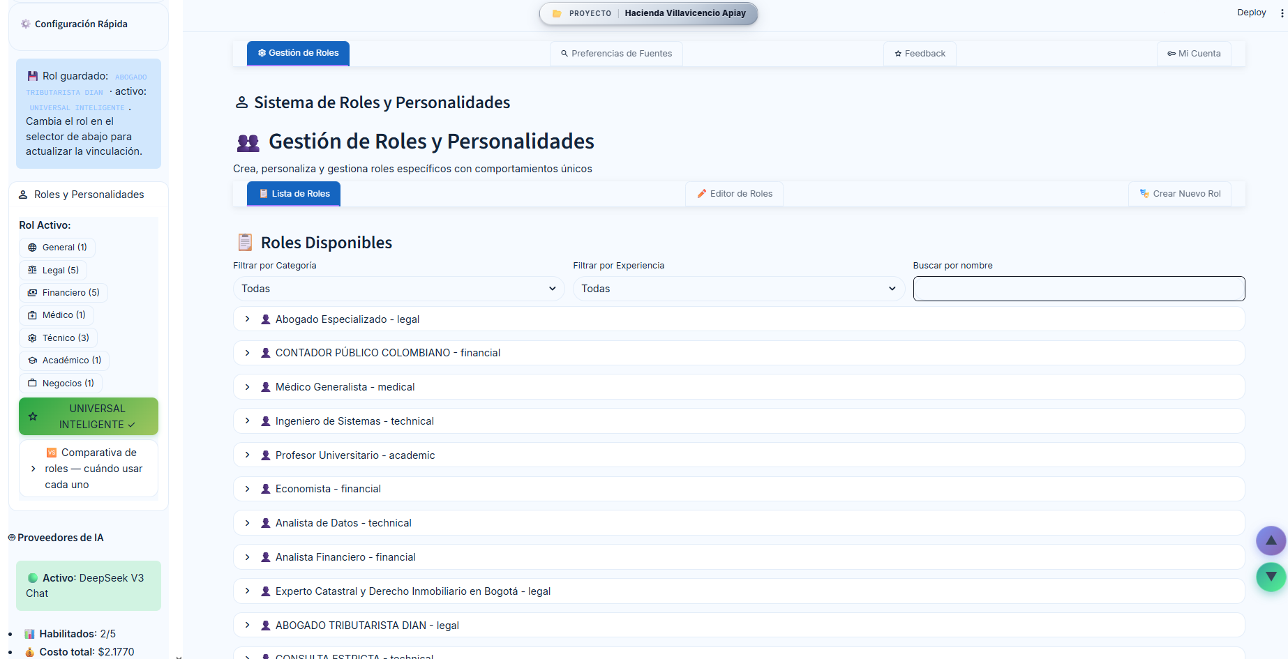This screenshot has height=659, width=1288.
Task: Click the scroll-up arrow floating button
Action: click(1271, 540)
